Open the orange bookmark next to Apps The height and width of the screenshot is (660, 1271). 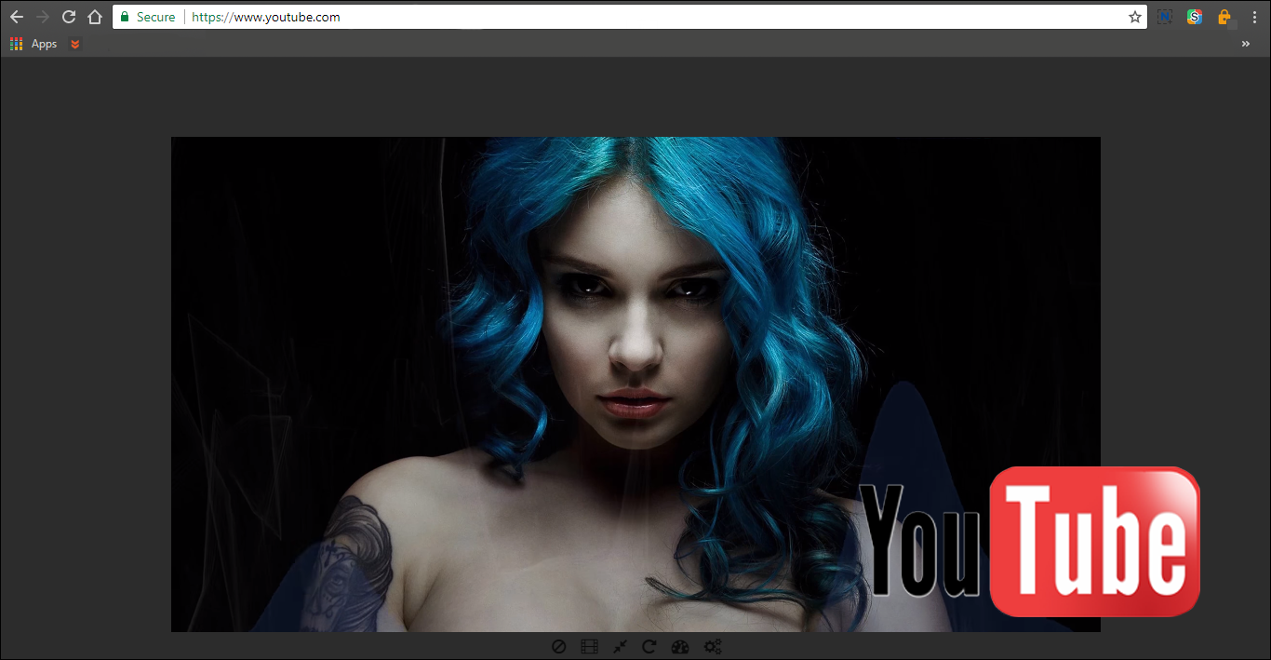75,44
